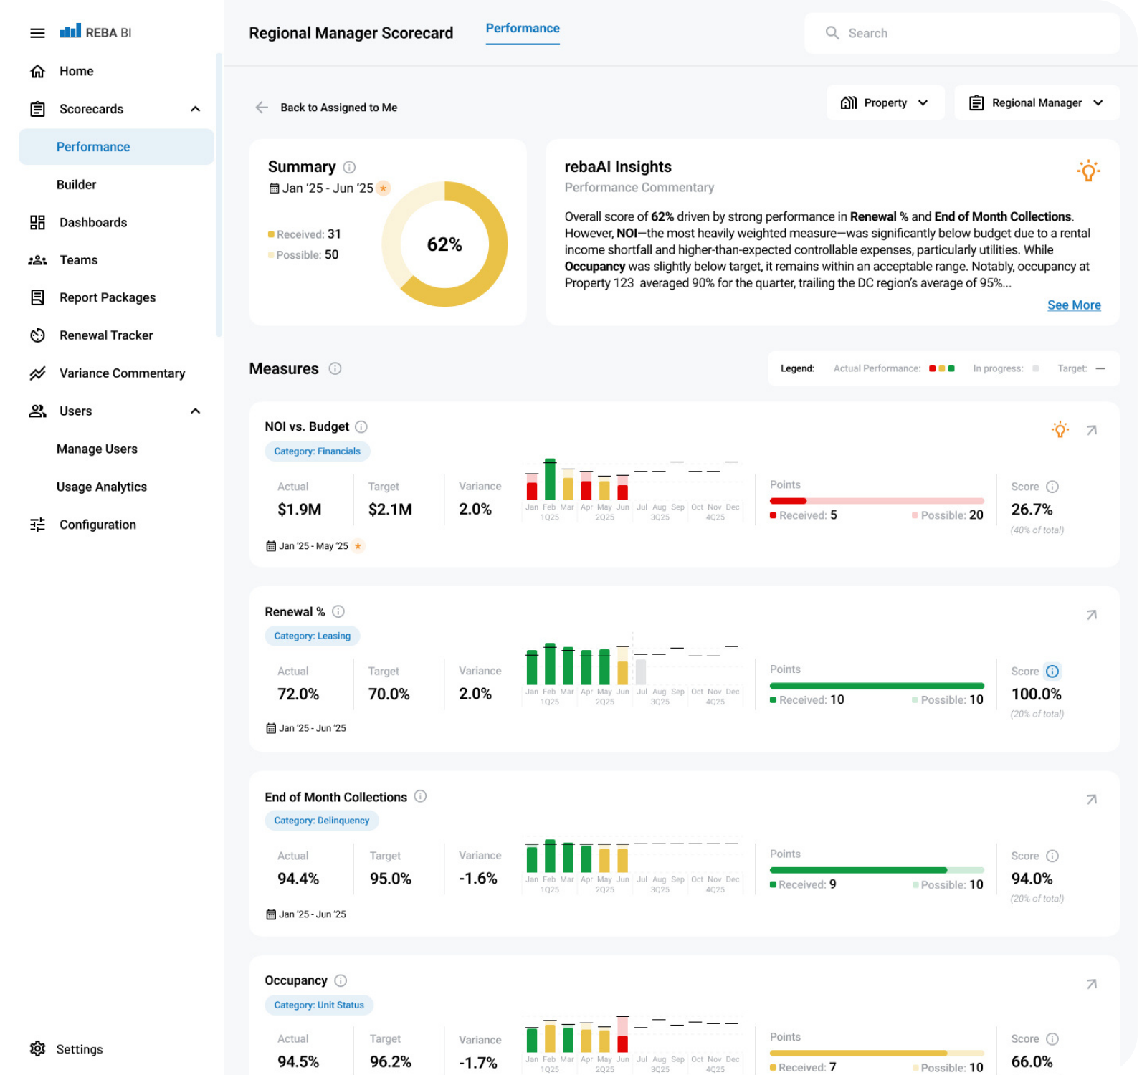Viewport: 1147px width, 1075px height.
Task: Collapse the Users sidebar section
Action: pyautogui.click(x=195, y=411)
